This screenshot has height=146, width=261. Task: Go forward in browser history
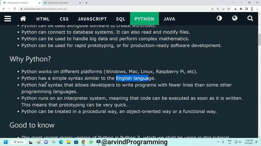(9, 9)
